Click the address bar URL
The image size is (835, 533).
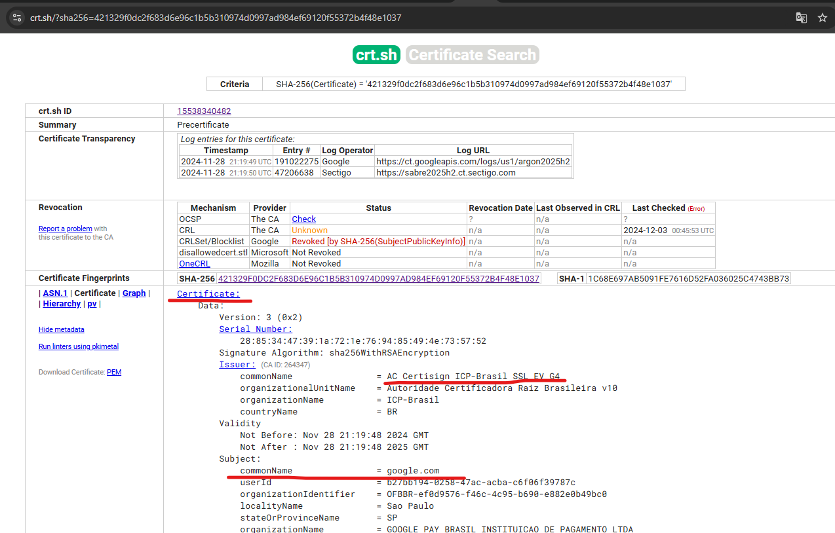216,18
